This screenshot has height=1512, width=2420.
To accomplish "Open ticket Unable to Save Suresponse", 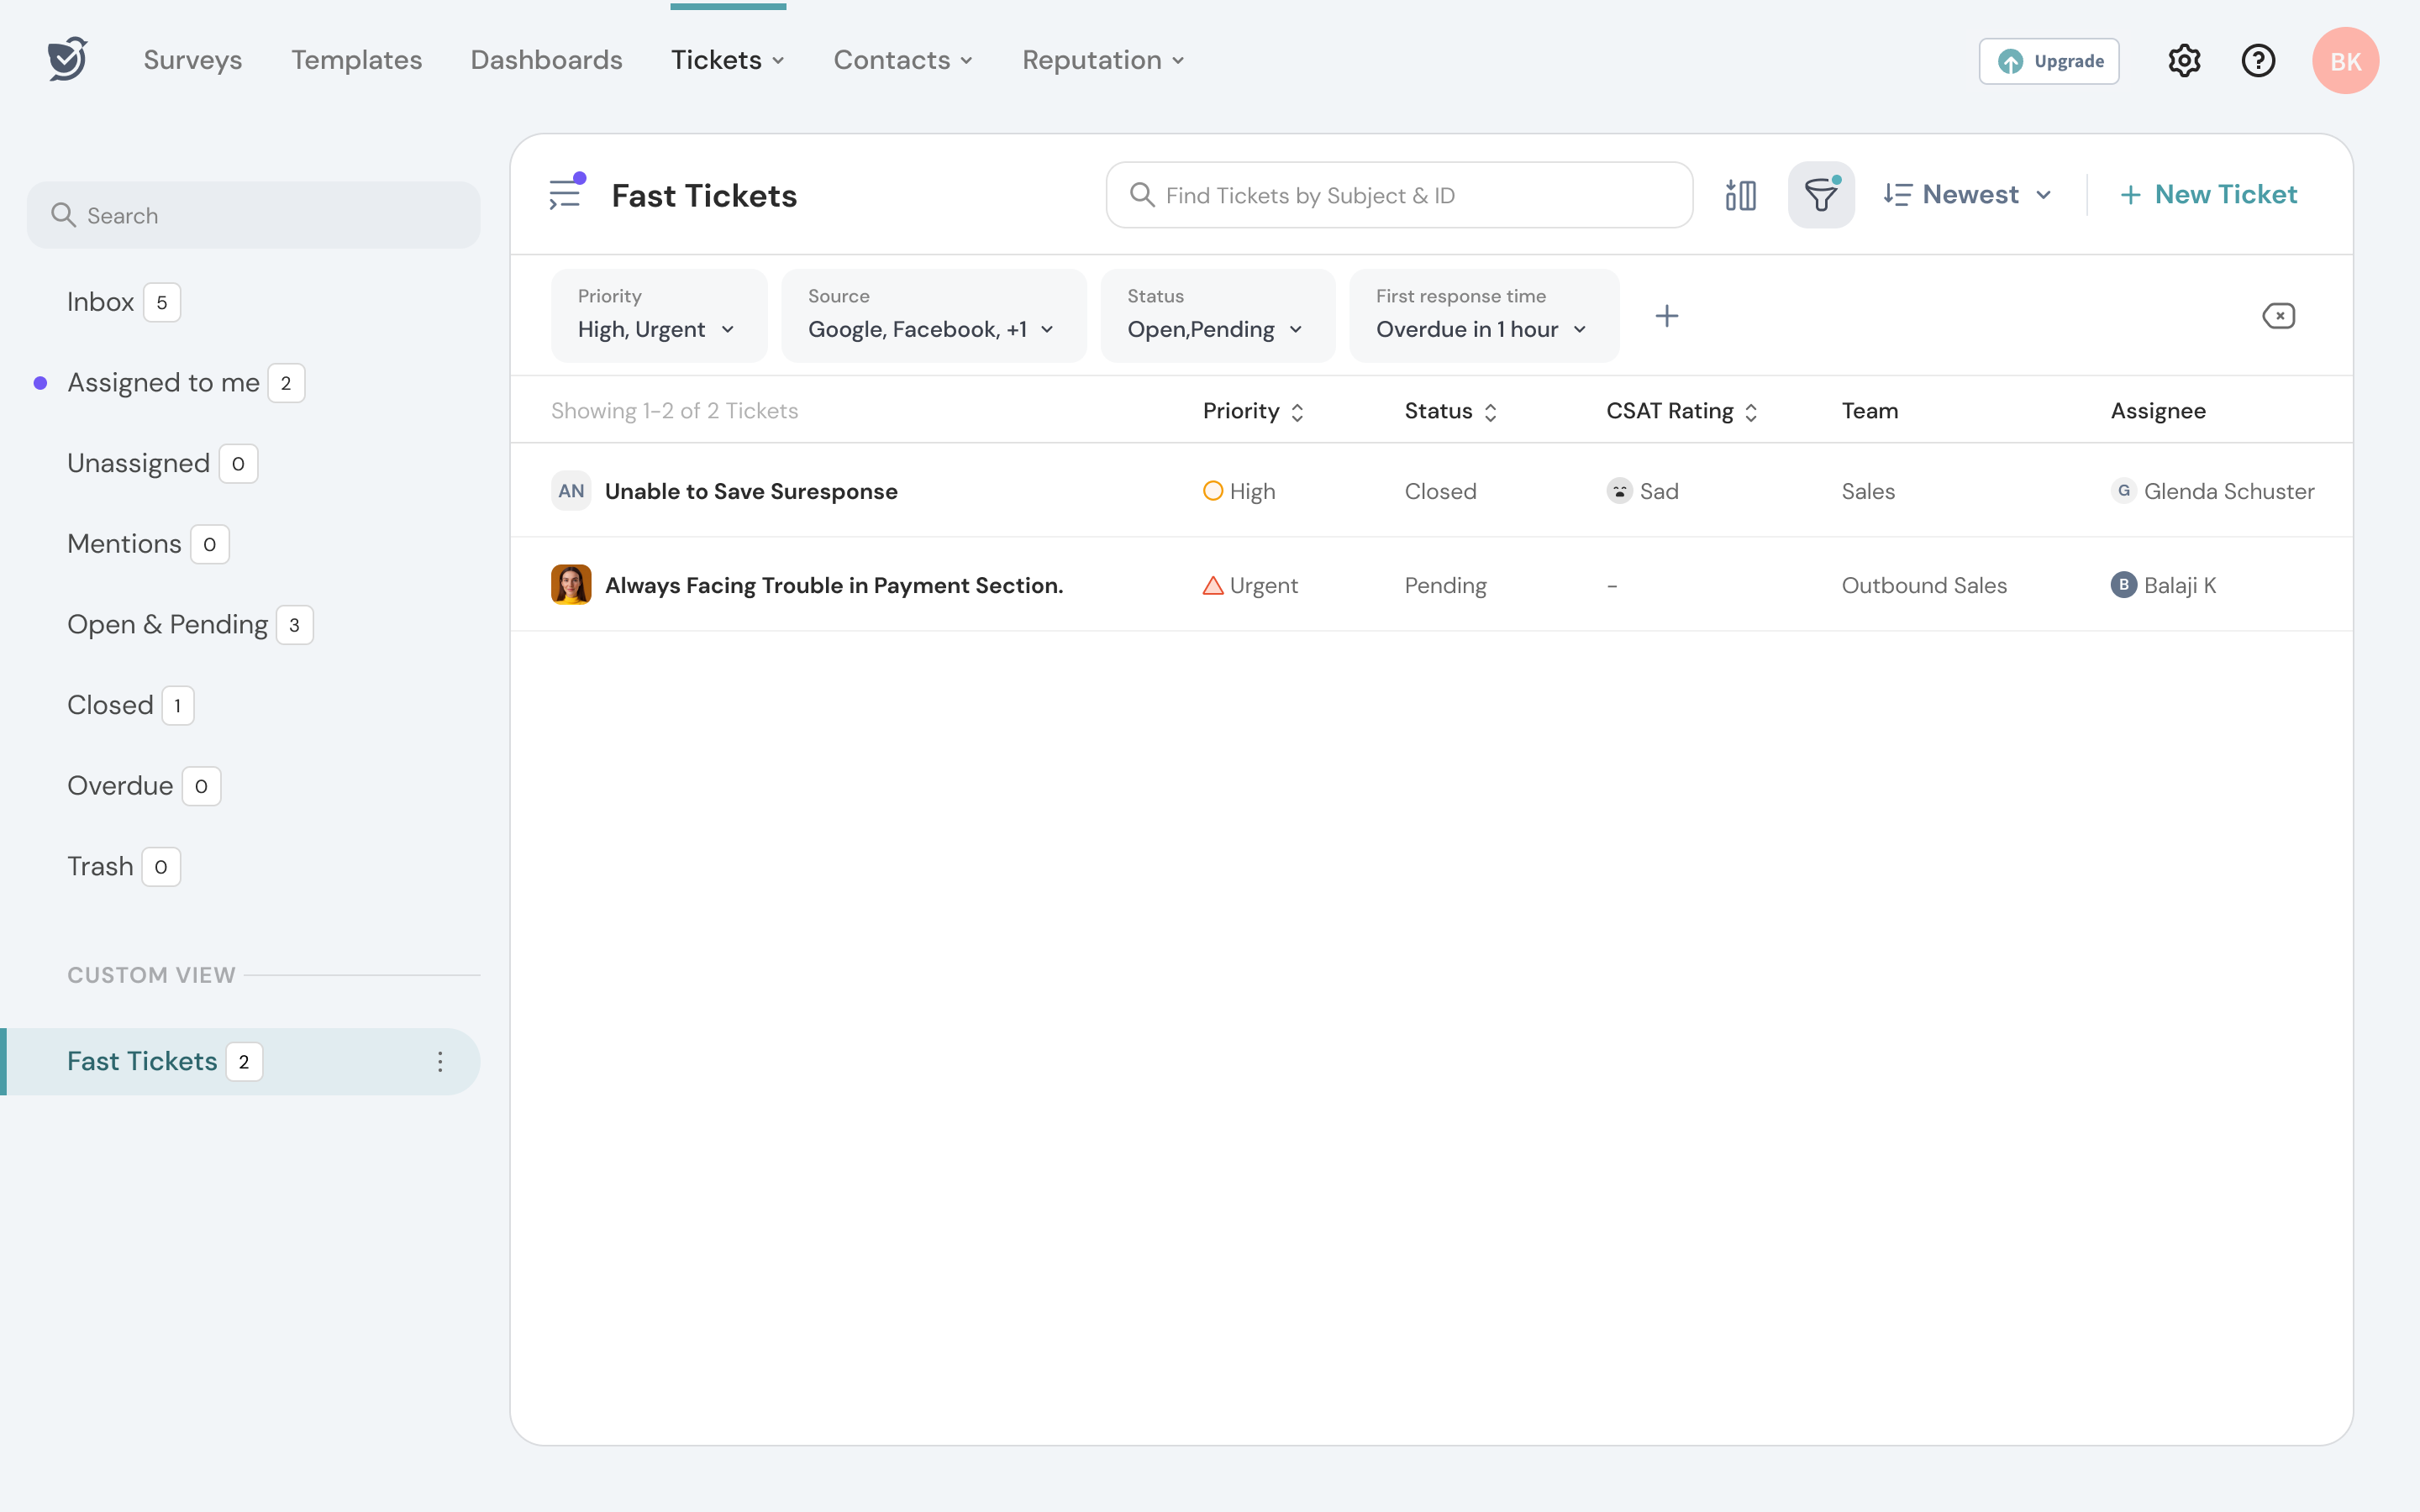I will (751, 491).
